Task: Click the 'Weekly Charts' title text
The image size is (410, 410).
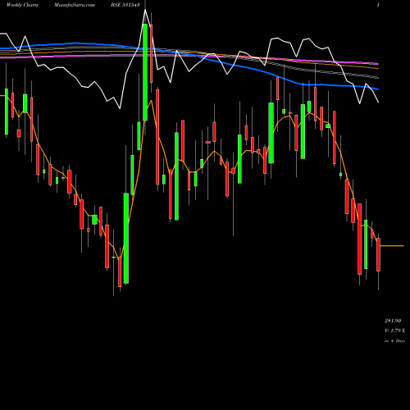Action: (22, 5)
